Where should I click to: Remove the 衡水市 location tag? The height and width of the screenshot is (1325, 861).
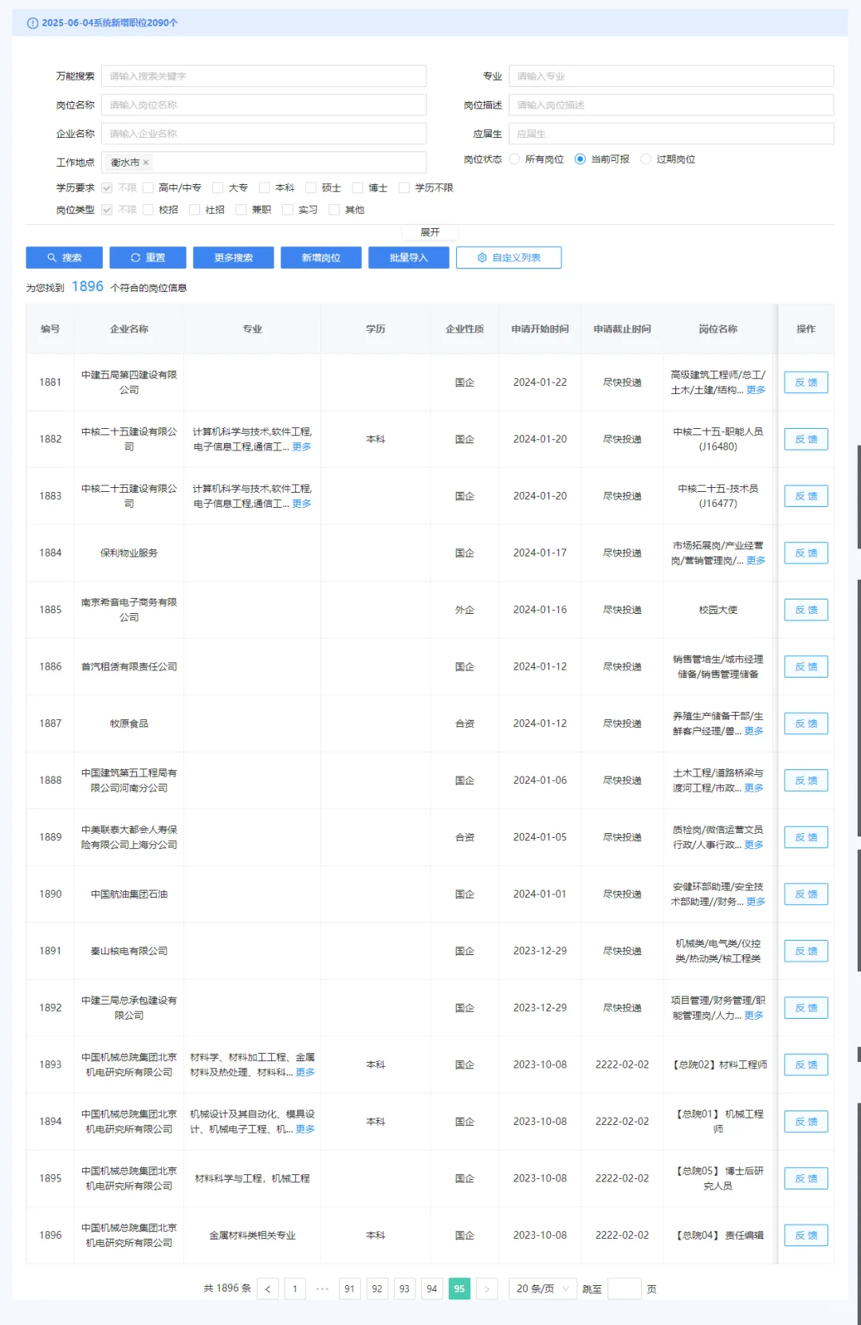coord(146,163)
